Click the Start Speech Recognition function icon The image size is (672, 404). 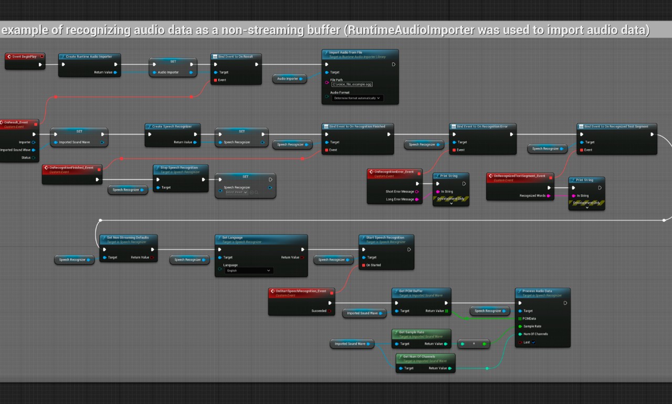(363, 238)
